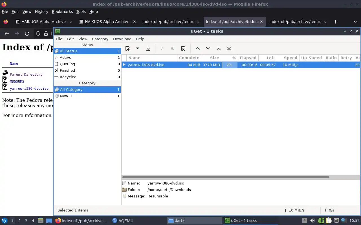The height and width of the screenshot is (225, 361).
Task: Sort by Speed column header
Action: pos(288,58)
